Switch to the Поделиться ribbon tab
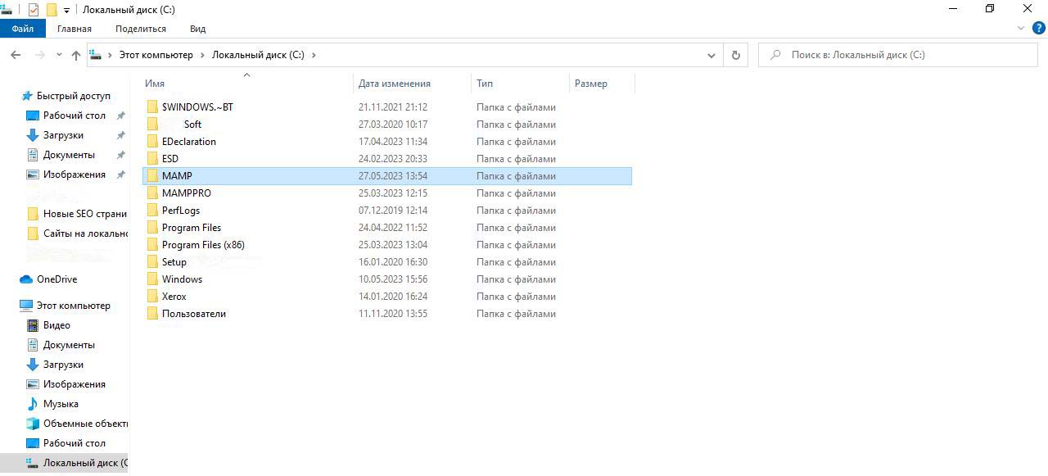 tap(140, 29)
